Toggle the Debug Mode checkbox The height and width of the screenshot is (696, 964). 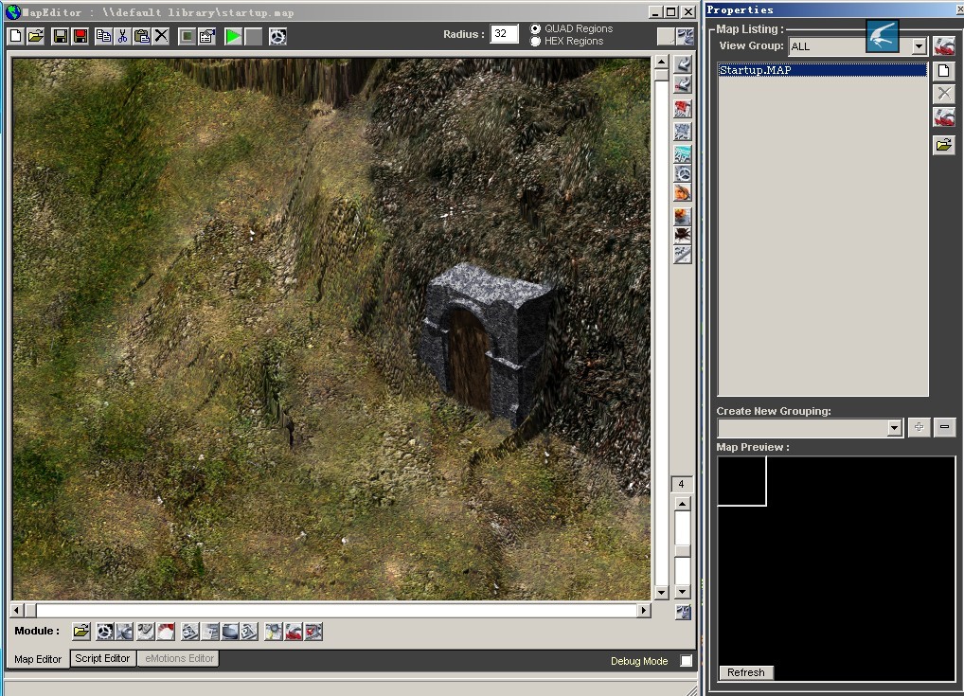687,661
